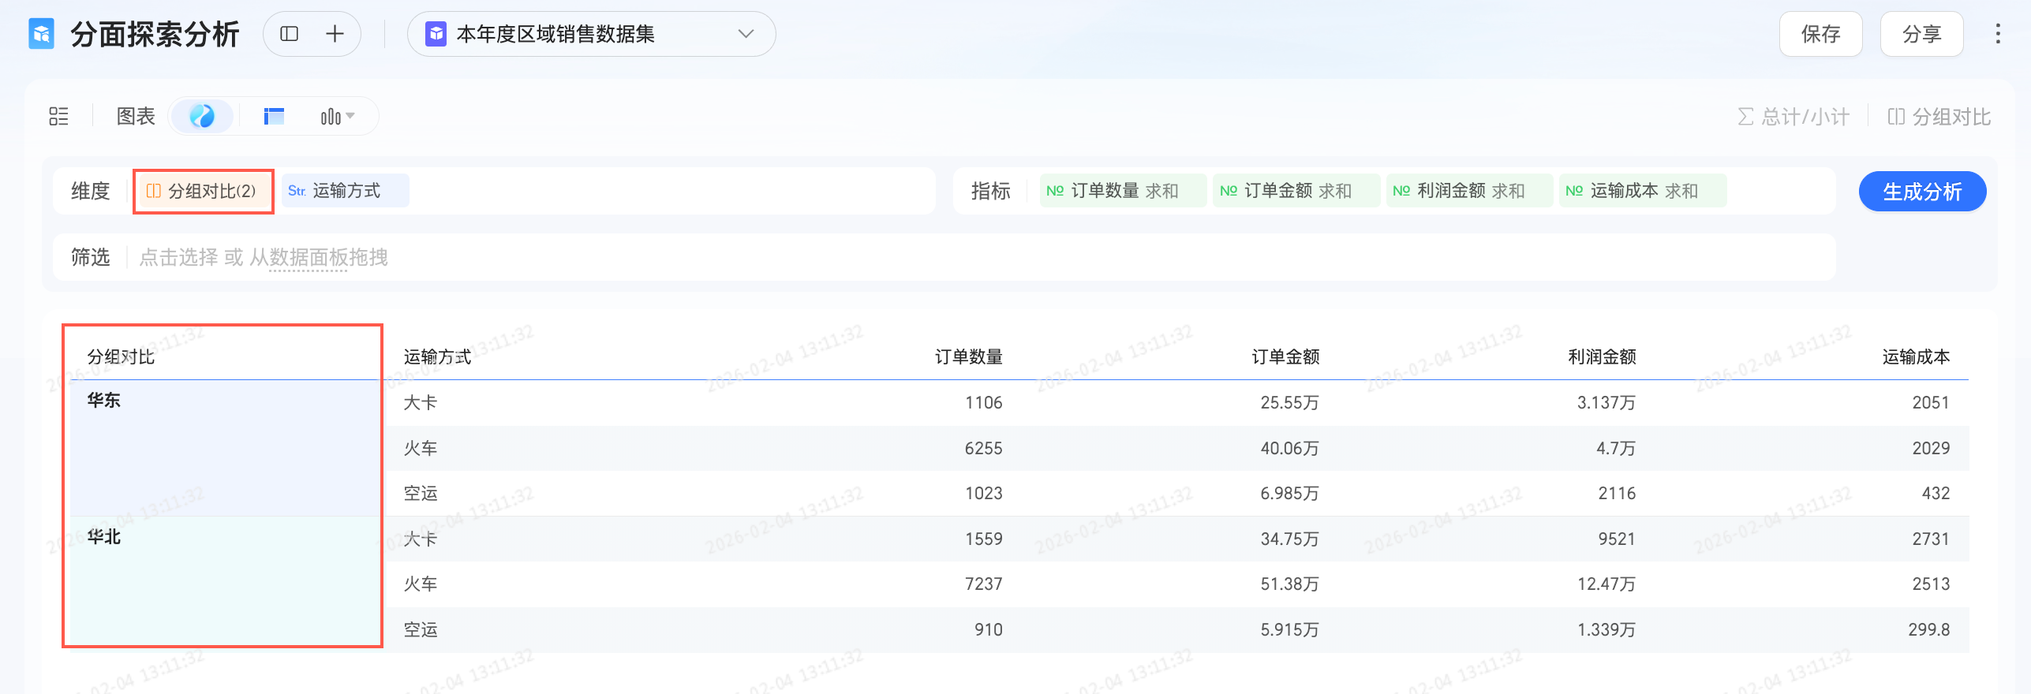
Task: Click 总计/小计 option
Action: pos(1793,117)
